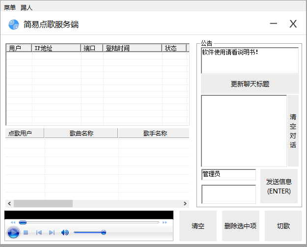Image resolution: width=307 pixels, height=247 pixels.
Task: Mute the speaker volume icon
Action: pyautogui.click(x=65, y=232)
